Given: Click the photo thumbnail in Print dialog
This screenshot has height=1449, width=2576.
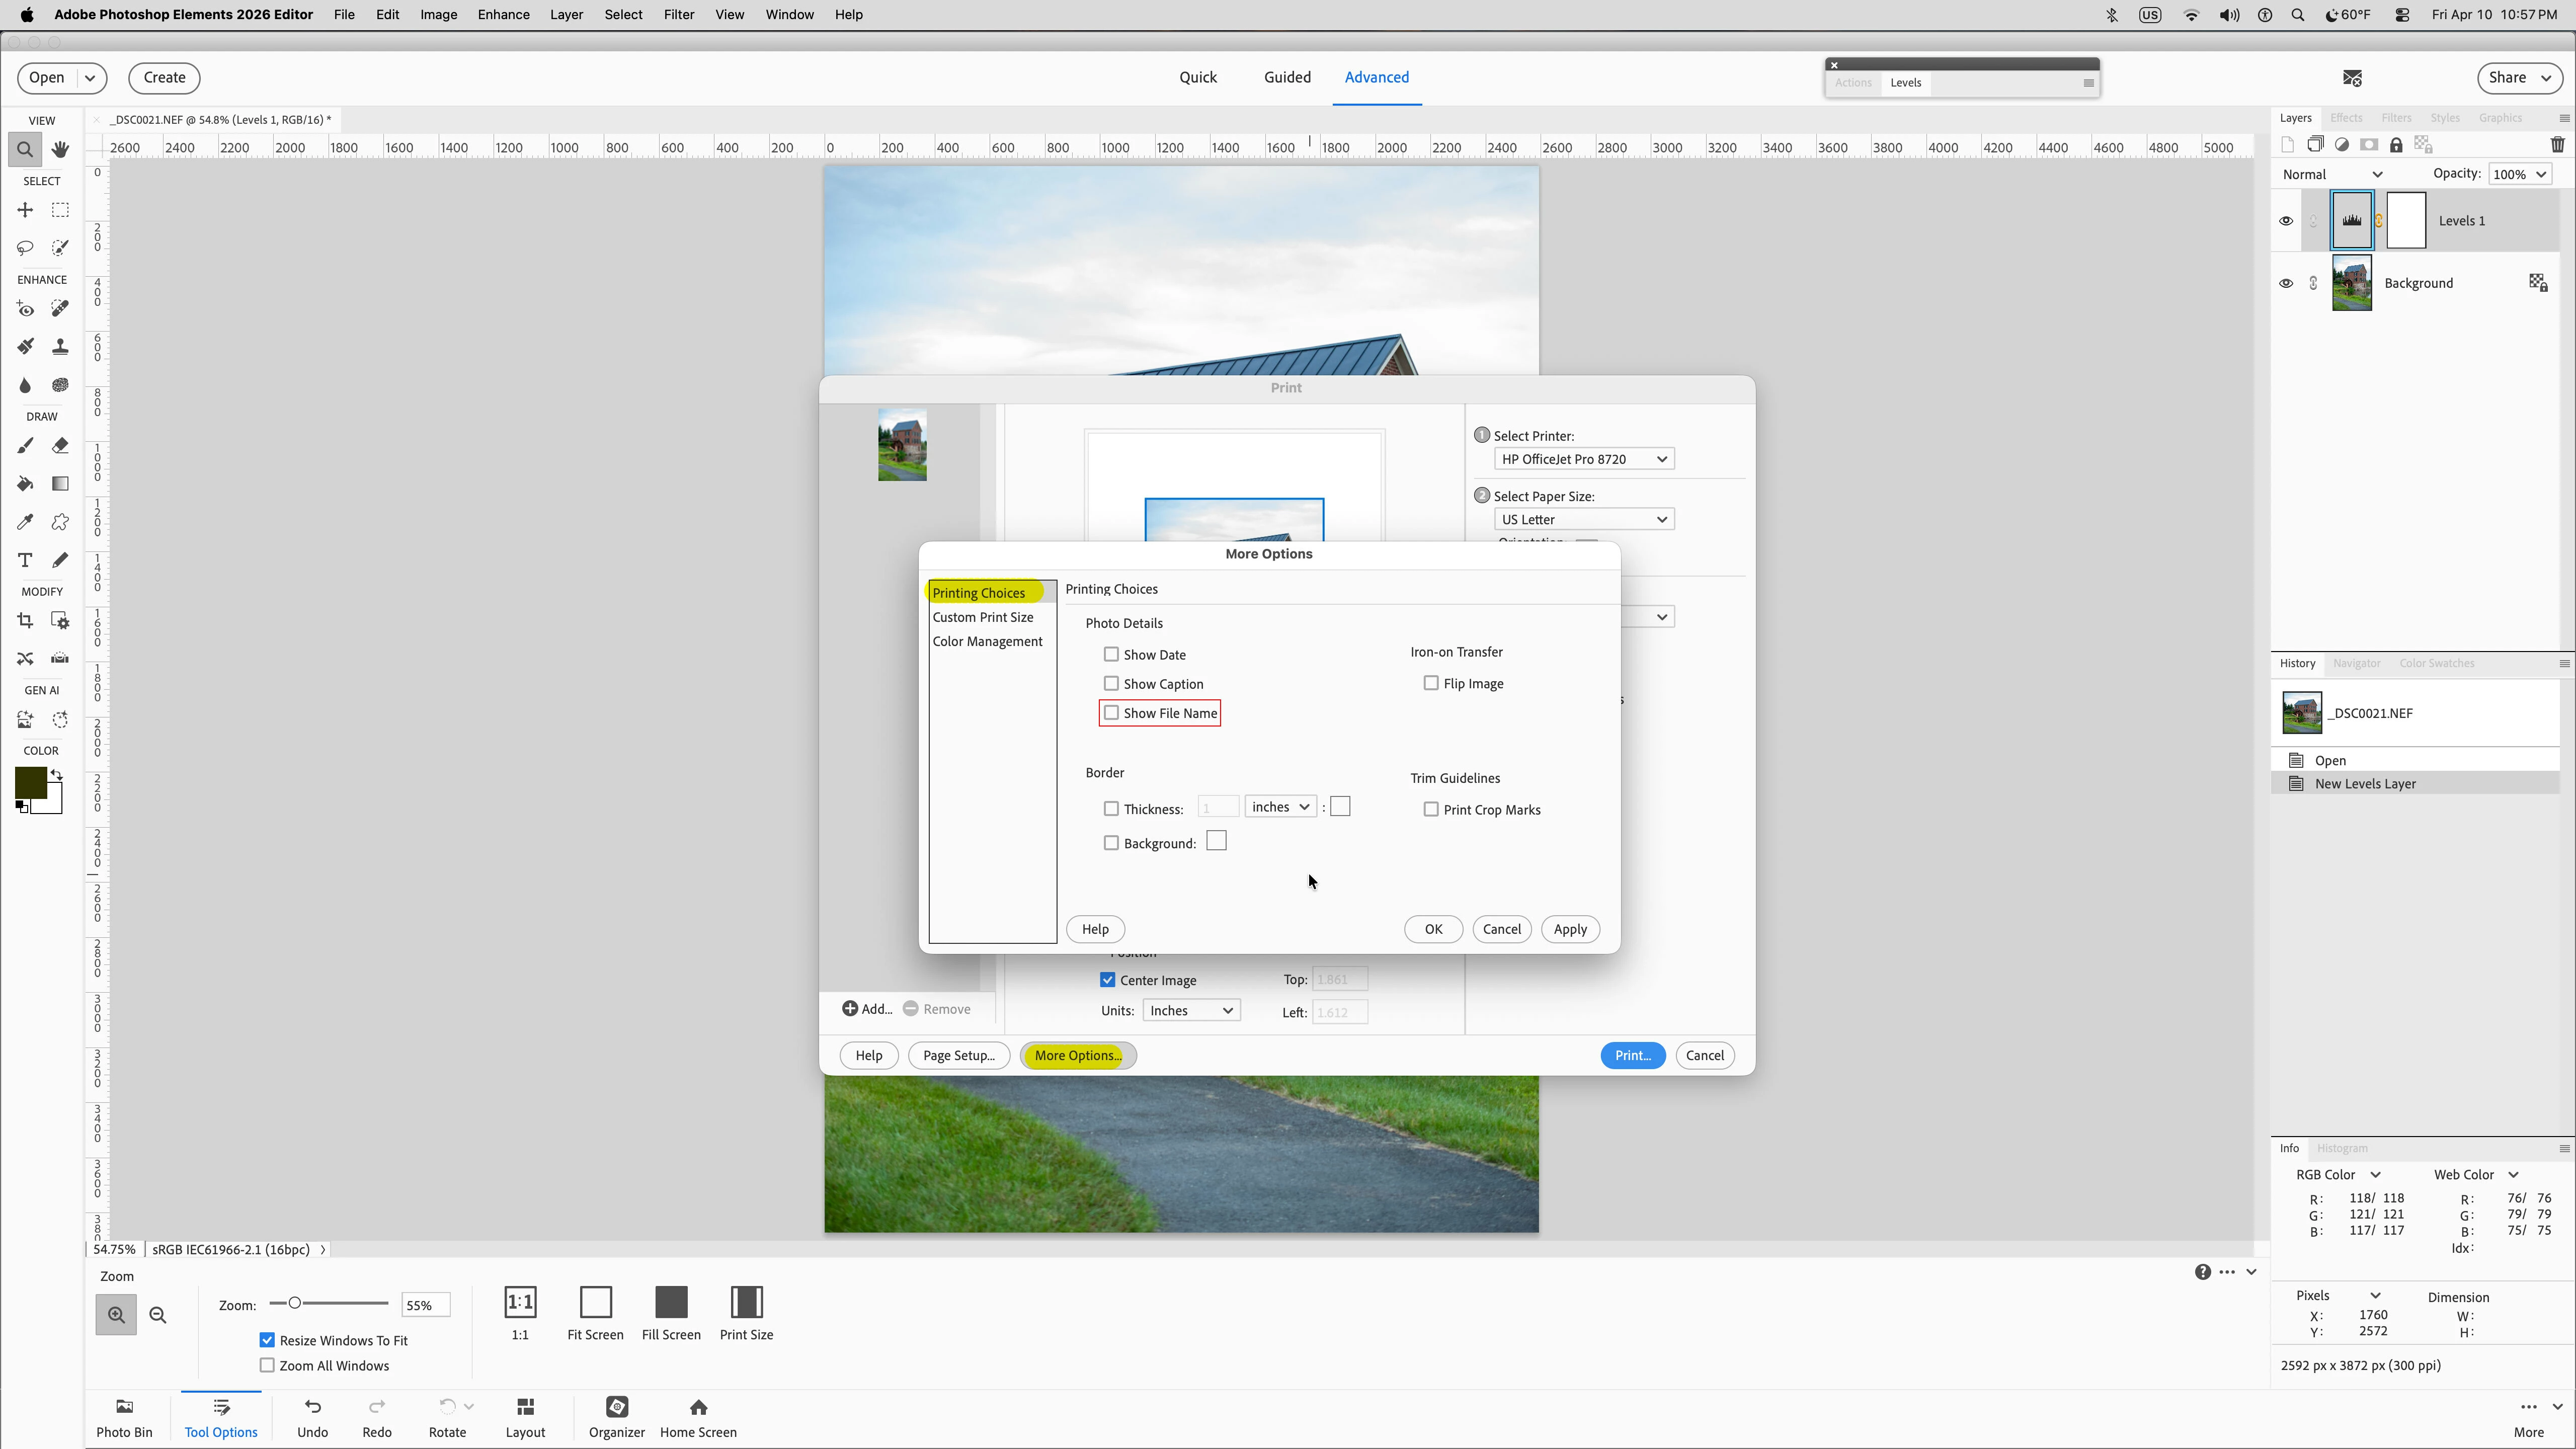Looking at the screenshot, I should click(902, 445).
